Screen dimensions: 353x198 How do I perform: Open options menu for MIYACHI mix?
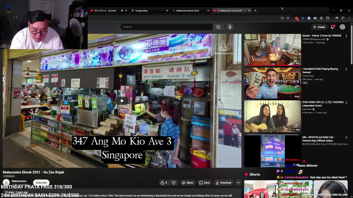pos(346,137)
